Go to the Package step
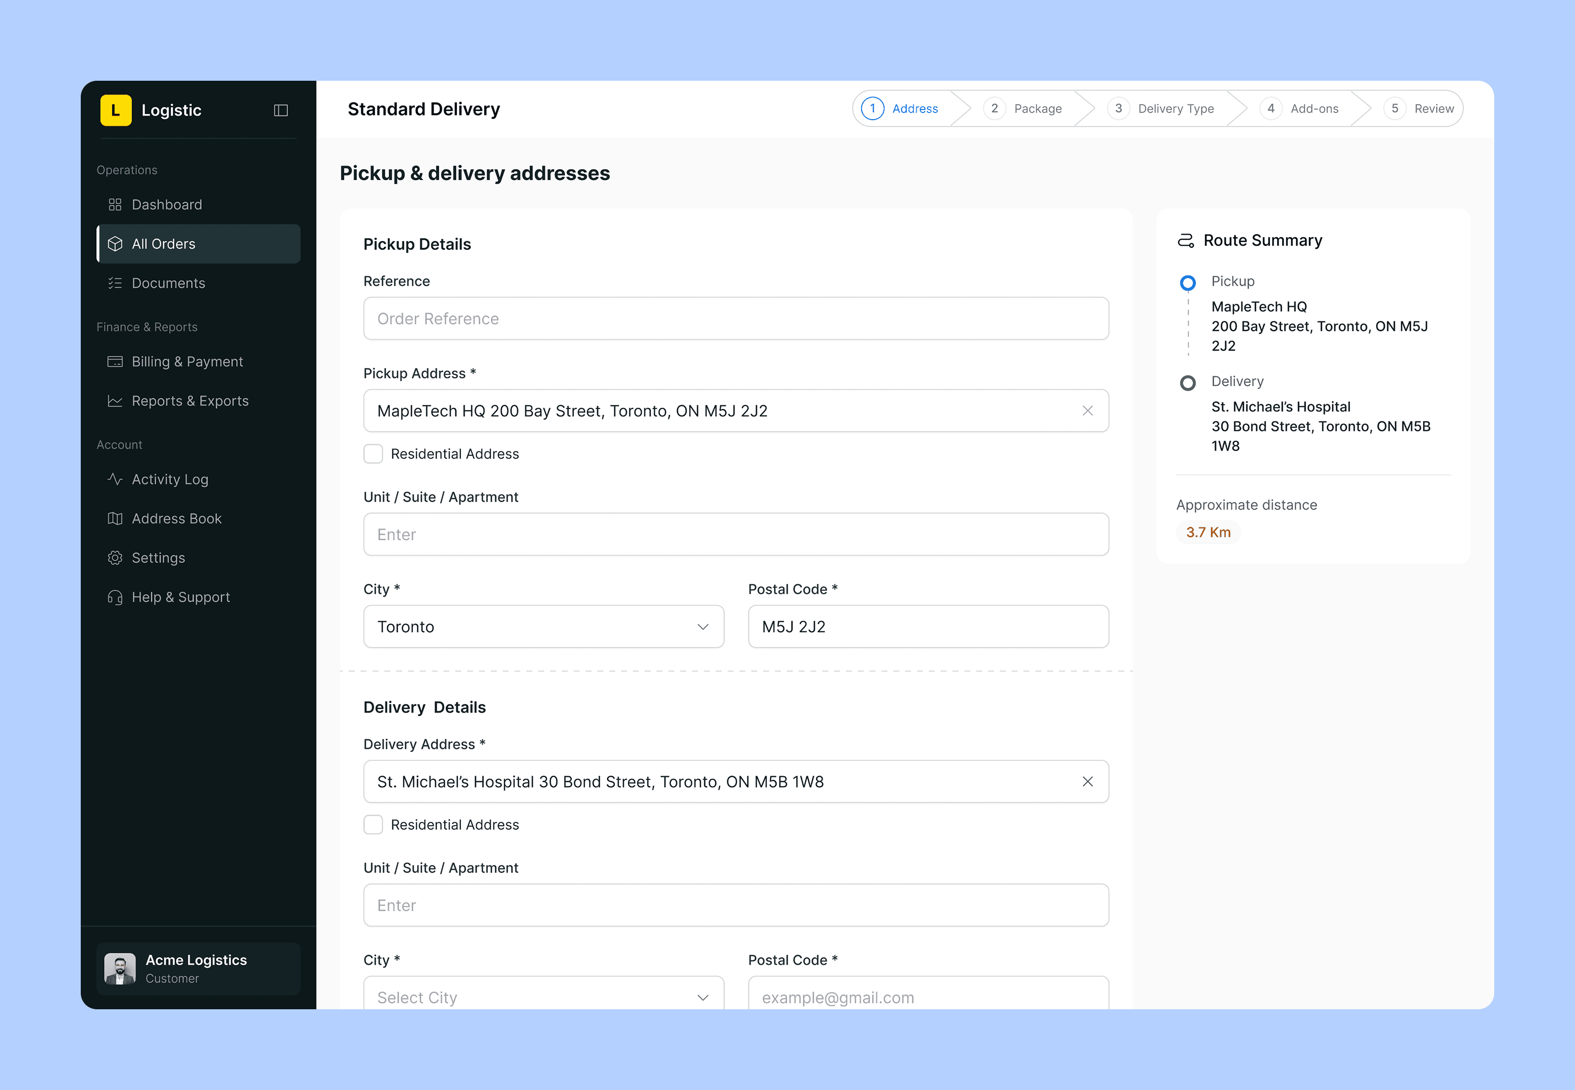The height and width of the screenshot is (1090, 1575). pos(1023,108)
